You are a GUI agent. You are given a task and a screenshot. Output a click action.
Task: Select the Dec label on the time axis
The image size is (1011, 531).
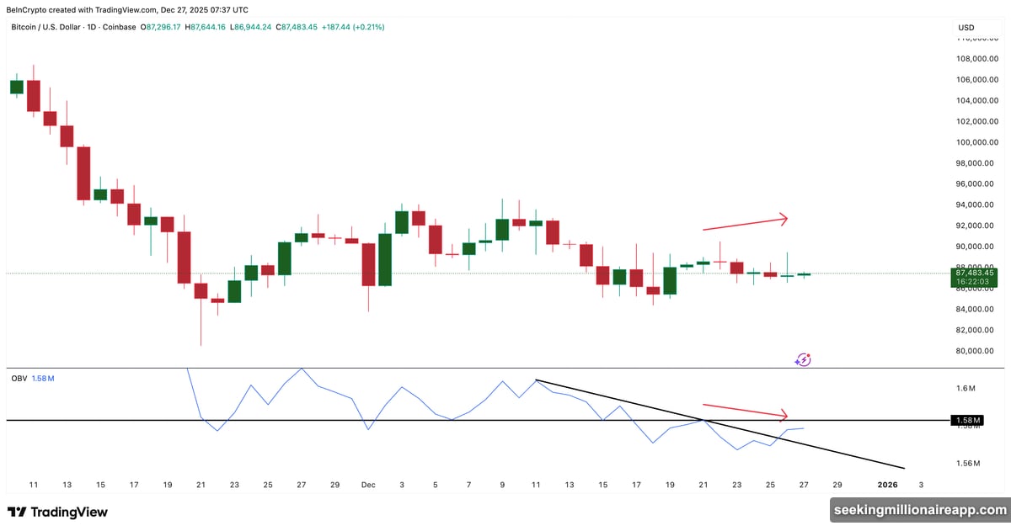(367, 485)
